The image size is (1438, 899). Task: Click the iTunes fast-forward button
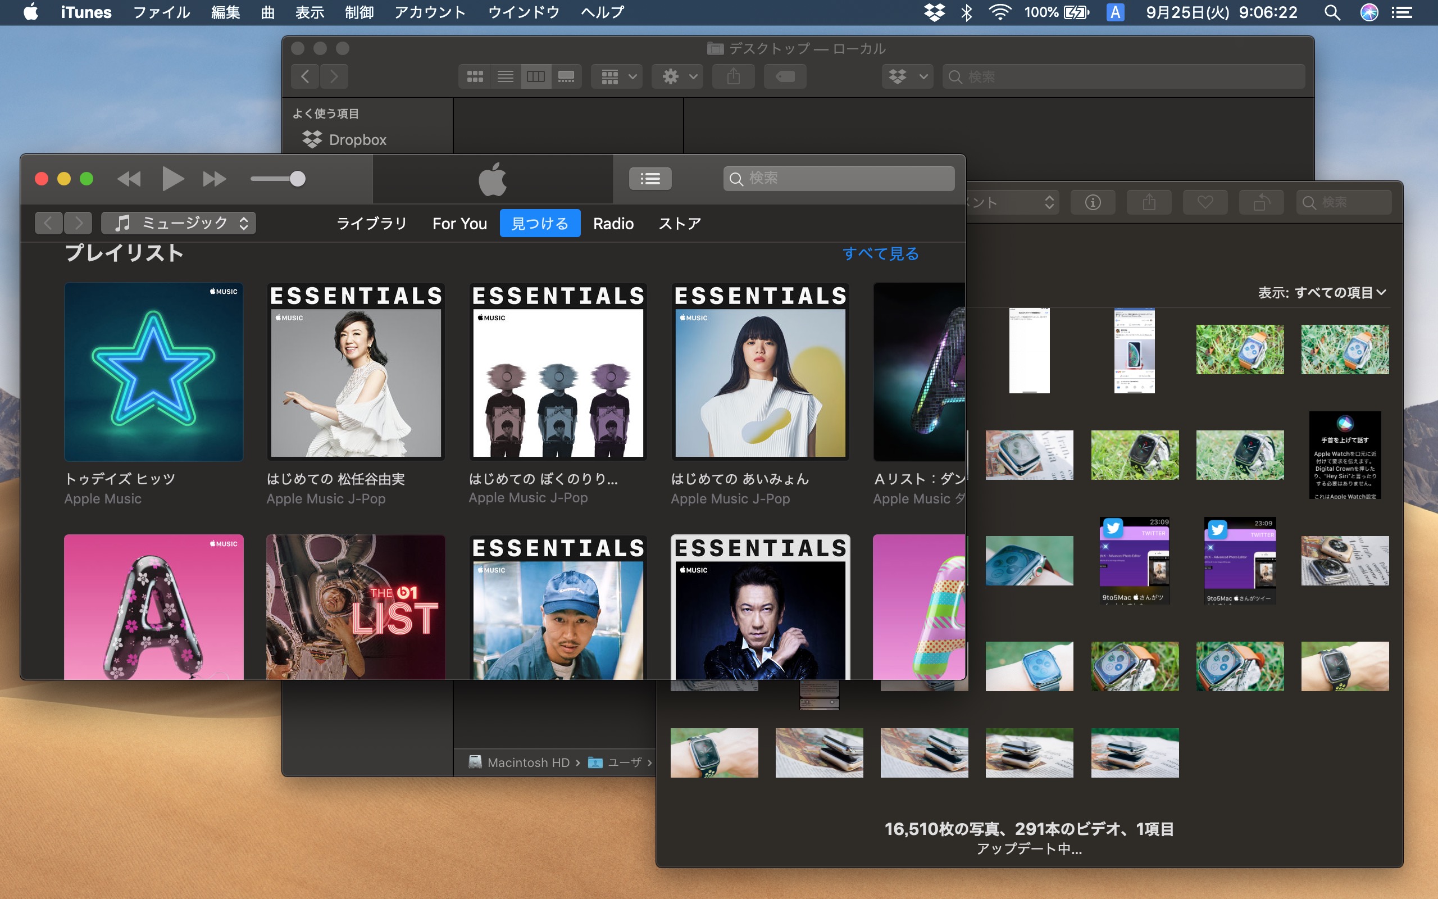[x=214, y=179]
